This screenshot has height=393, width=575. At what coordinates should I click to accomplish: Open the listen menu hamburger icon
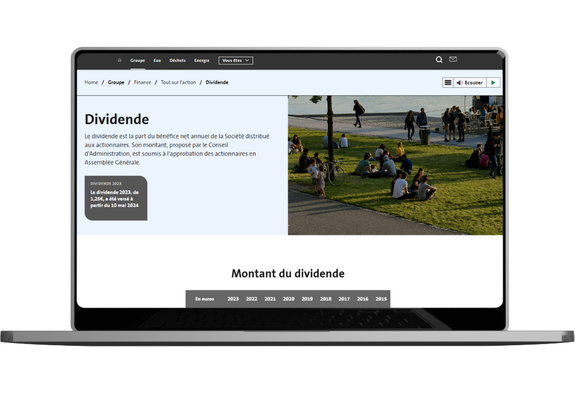pyautogui.click(x=448, y=83)
